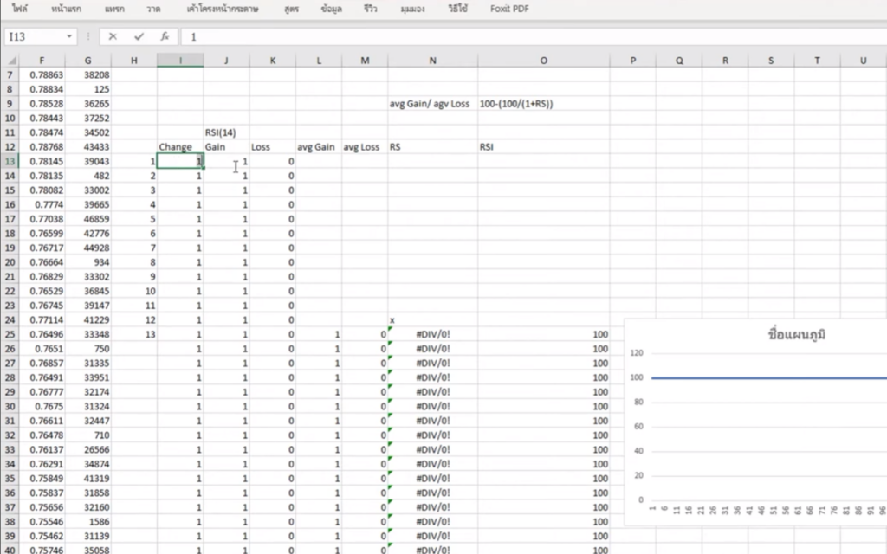Confirm entry with the checkmark icon
The height and width of the screenshot is (554, 887).
click(139, 36)
